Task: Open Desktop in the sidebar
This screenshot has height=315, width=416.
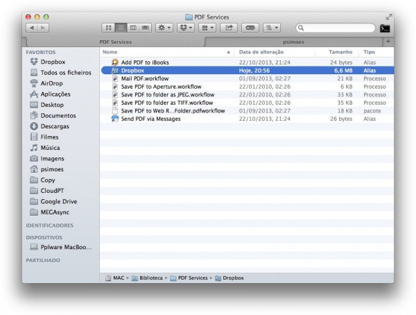Action: [46, 105]
